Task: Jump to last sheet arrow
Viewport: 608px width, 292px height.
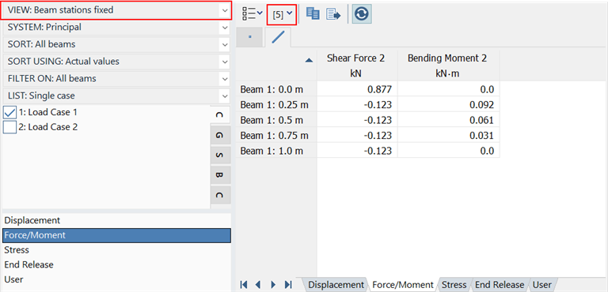Action: [288, 285]
